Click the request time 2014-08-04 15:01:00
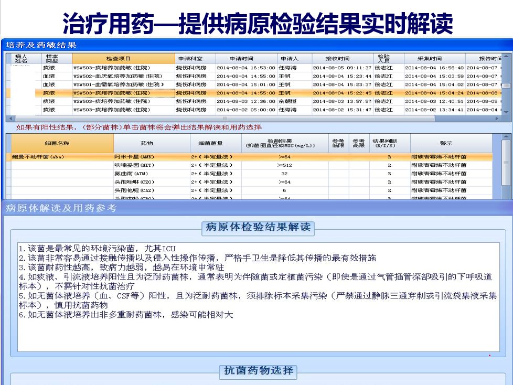Screen dimensions: 513x385 pyautogui.click(x=245, y=84)
